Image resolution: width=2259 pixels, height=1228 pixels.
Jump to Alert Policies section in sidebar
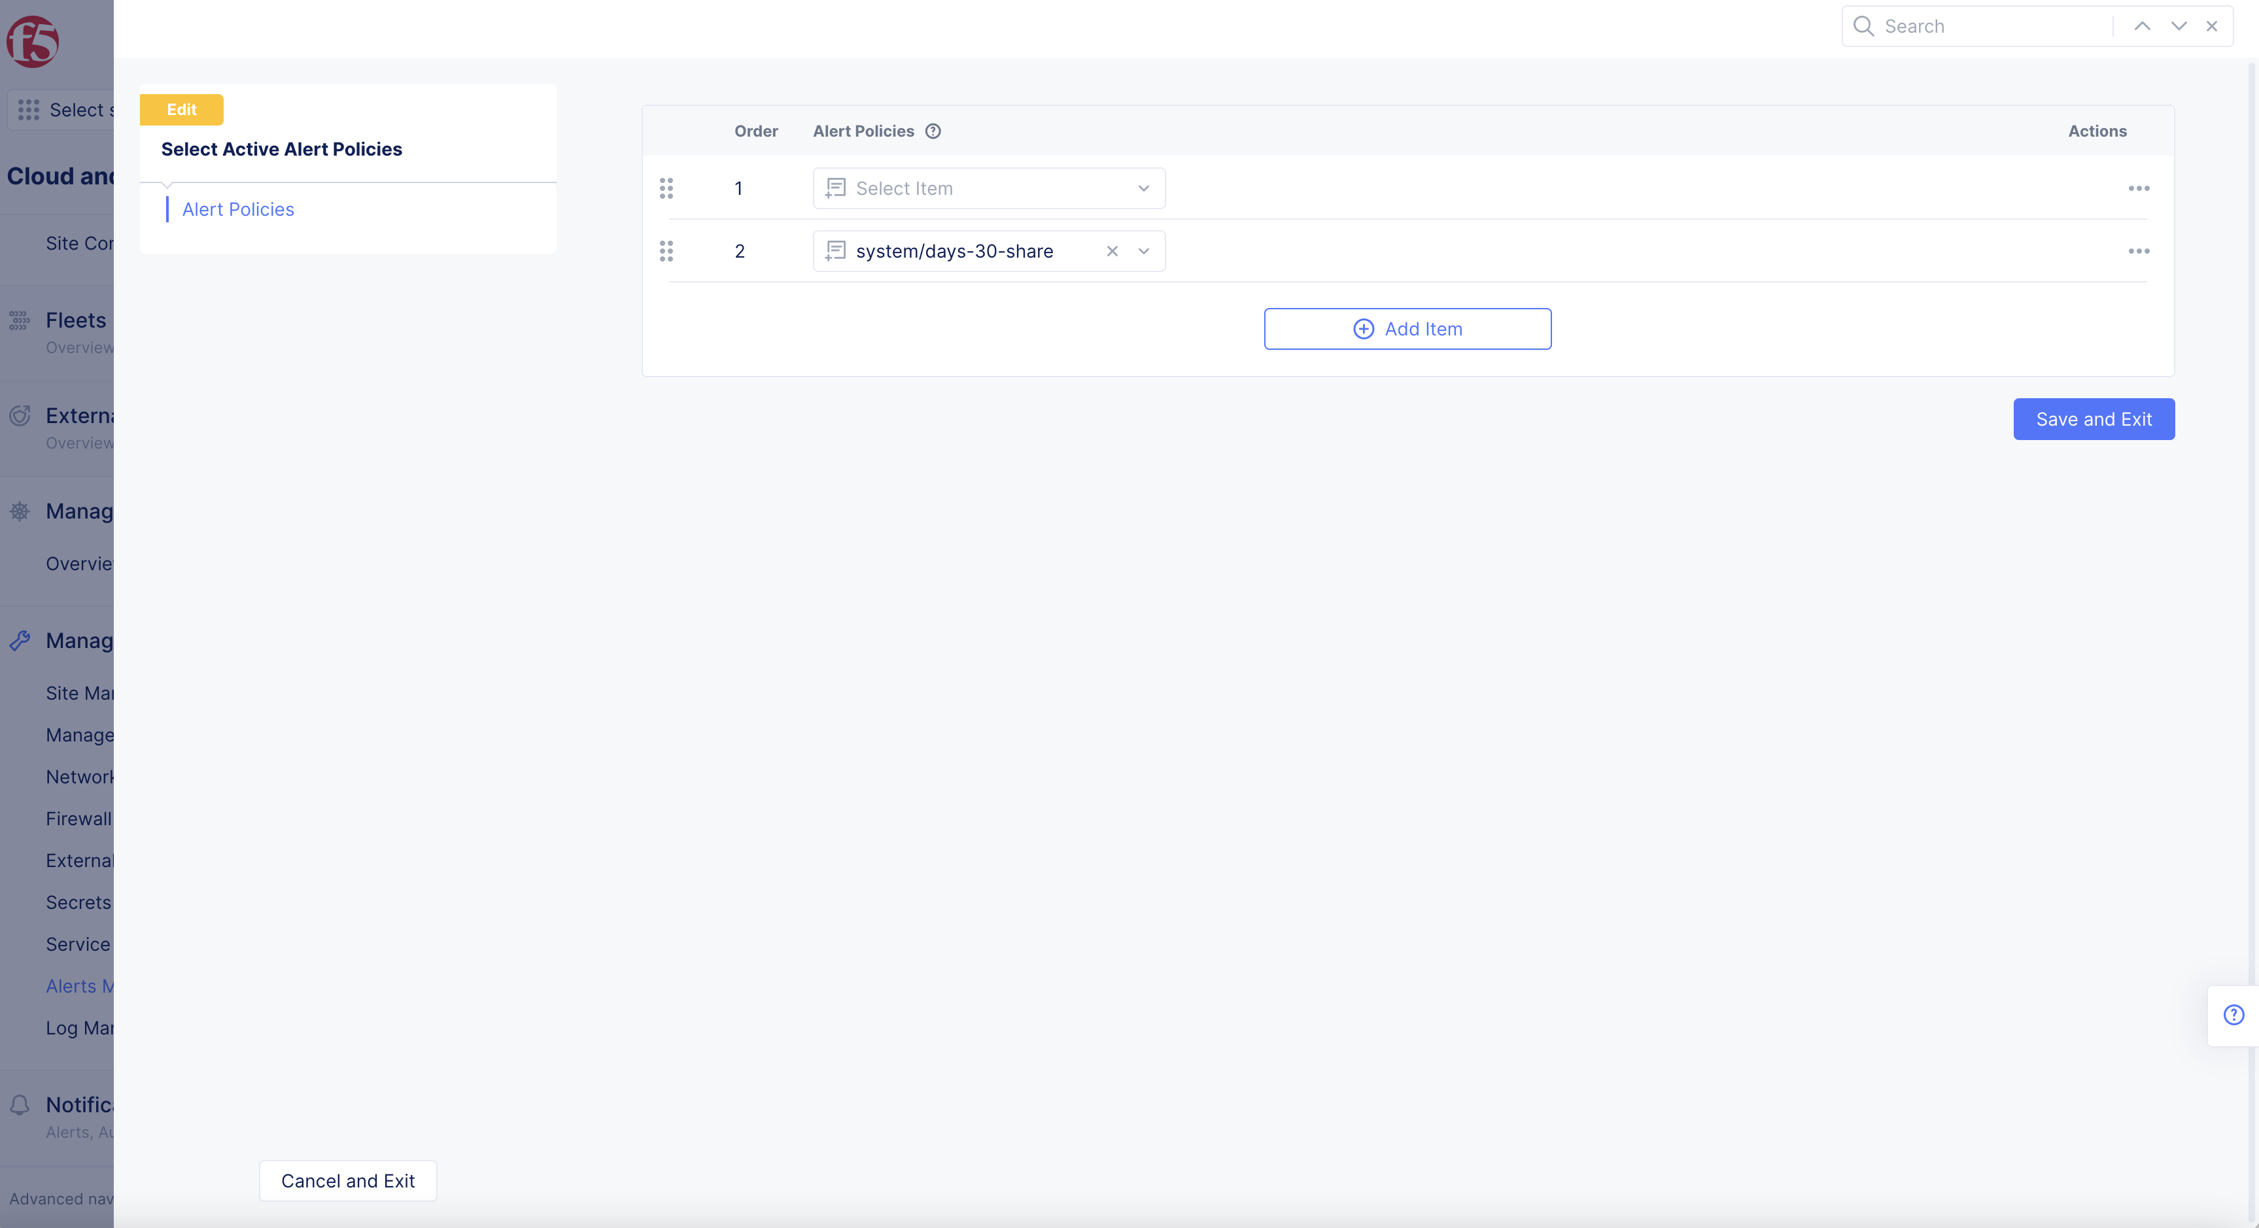coord(237,209)
